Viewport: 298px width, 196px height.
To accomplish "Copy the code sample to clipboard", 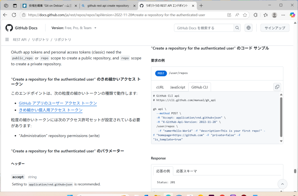I will click(277, 87).
